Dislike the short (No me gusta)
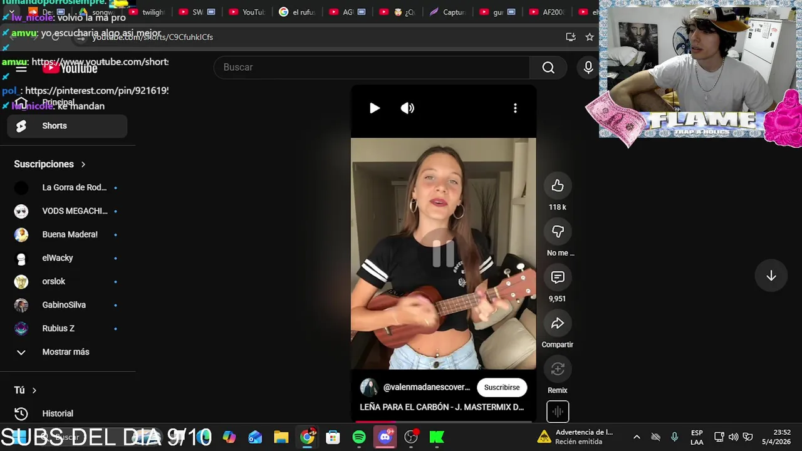Screen dimensions: 802x451 (558, 231)
